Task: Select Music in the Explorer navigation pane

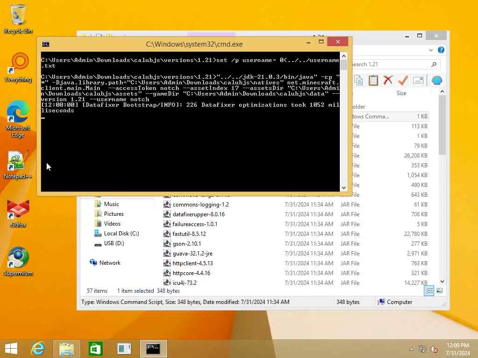Action: pyautogui.click(x=111, y=204)
